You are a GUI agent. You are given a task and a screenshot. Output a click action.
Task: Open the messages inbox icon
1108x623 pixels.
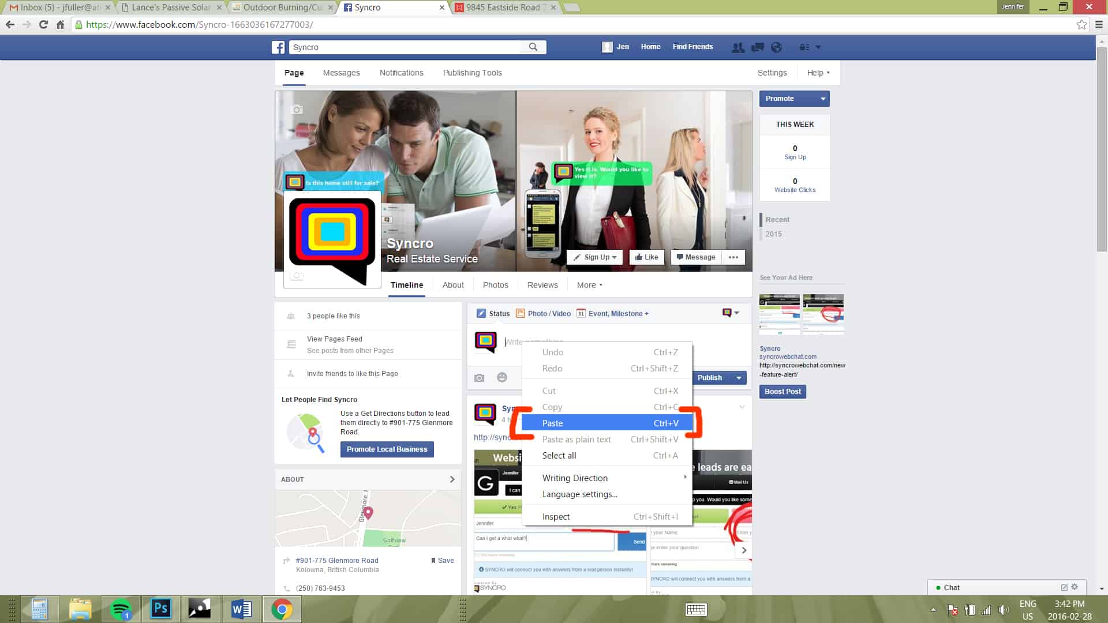pos(757,47)
